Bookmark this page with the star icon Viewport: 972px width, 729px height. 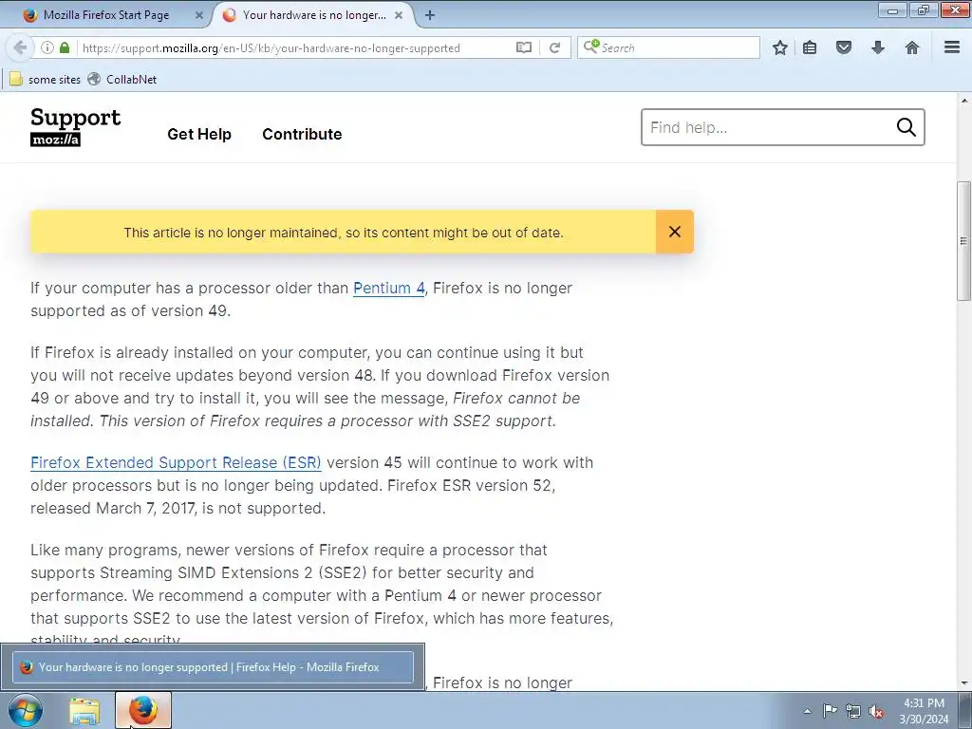tap(780, 47)
